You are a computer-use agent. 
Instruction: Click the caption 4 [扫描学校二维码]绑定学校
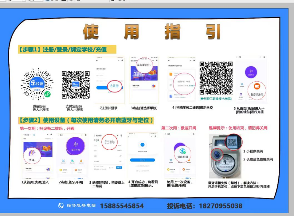(x=192, y=108)
